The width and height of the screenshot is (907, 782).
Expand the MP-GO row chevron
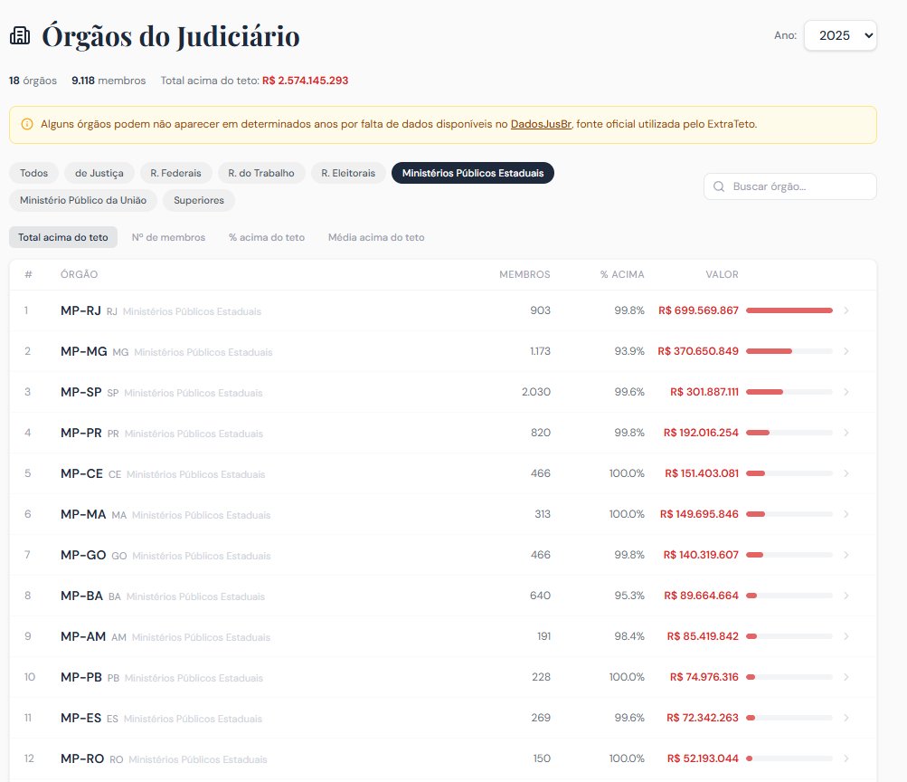[x=846, y=555]
